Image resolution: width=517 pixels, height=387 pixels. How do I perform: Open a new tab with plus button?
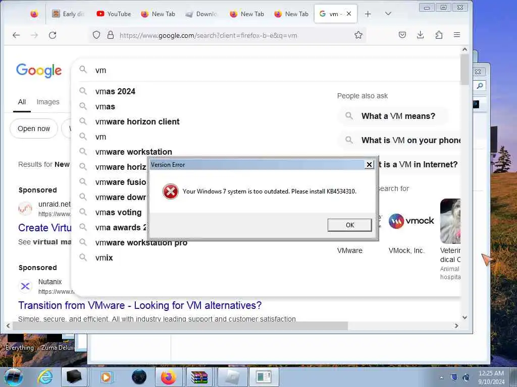tap(368, 14)
